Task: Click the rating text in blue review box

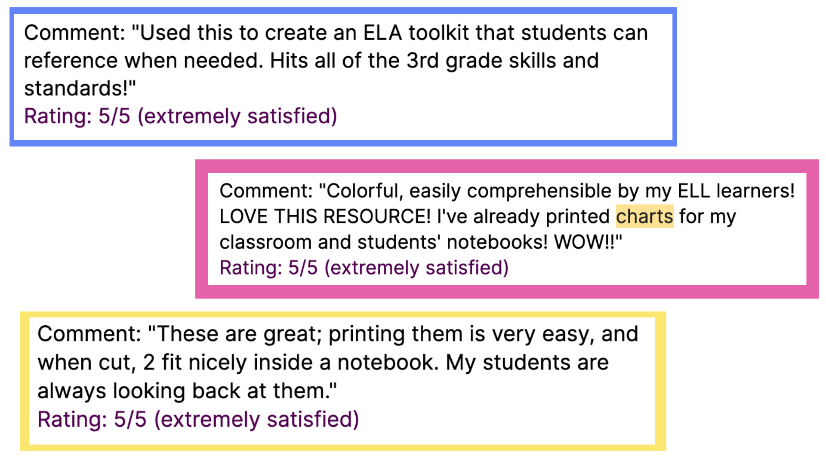Action: tap(181, 116)
